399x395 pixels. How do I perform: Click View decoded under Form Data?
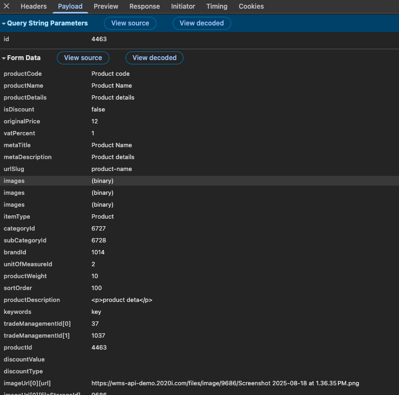[x=154, y=58]
